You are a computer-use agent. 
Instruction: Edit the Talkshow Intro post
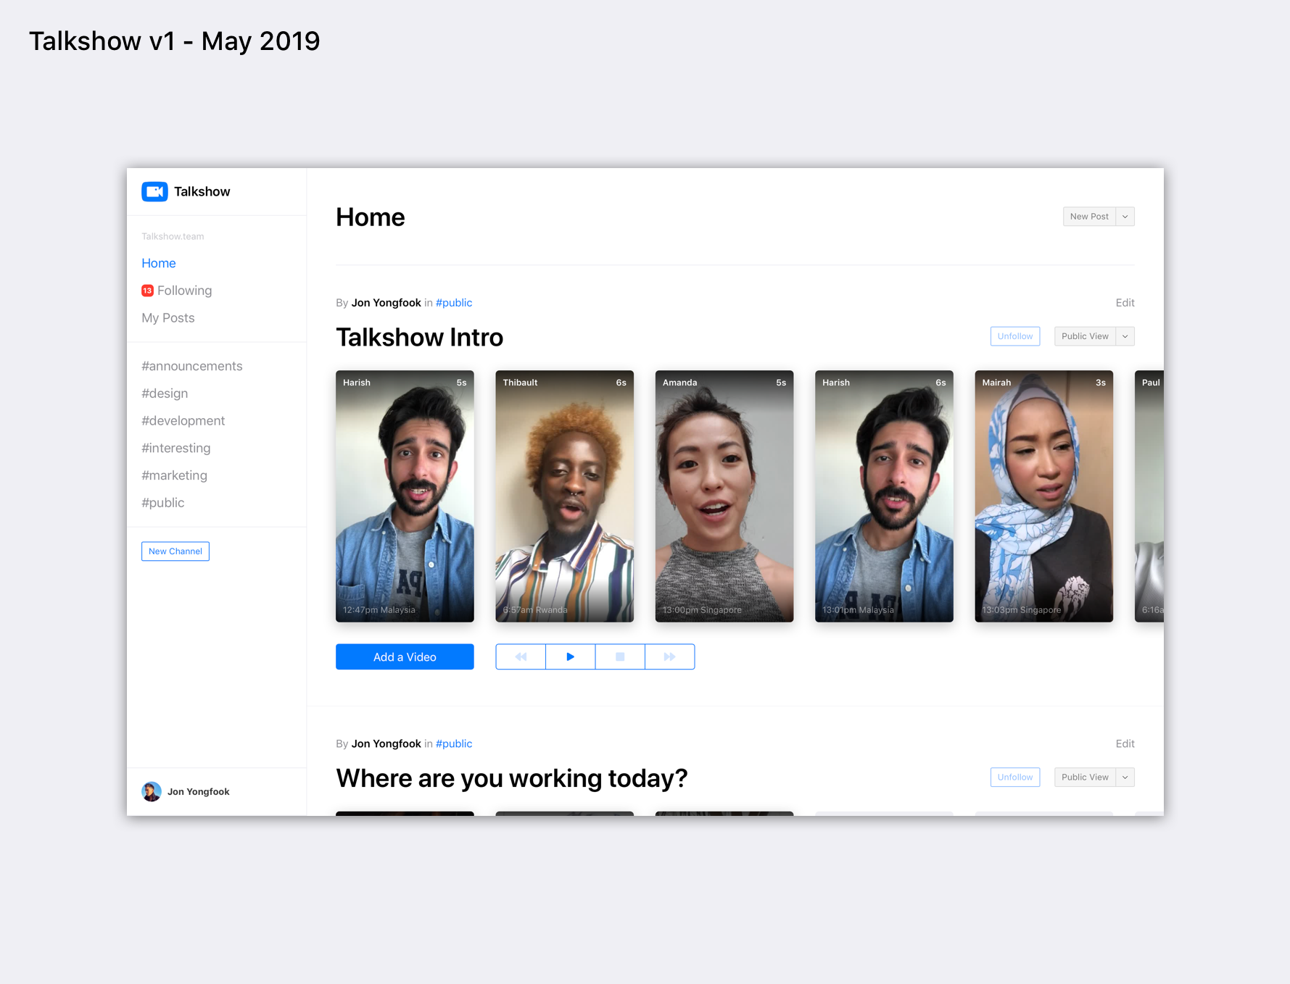[x=1125, y=303]
